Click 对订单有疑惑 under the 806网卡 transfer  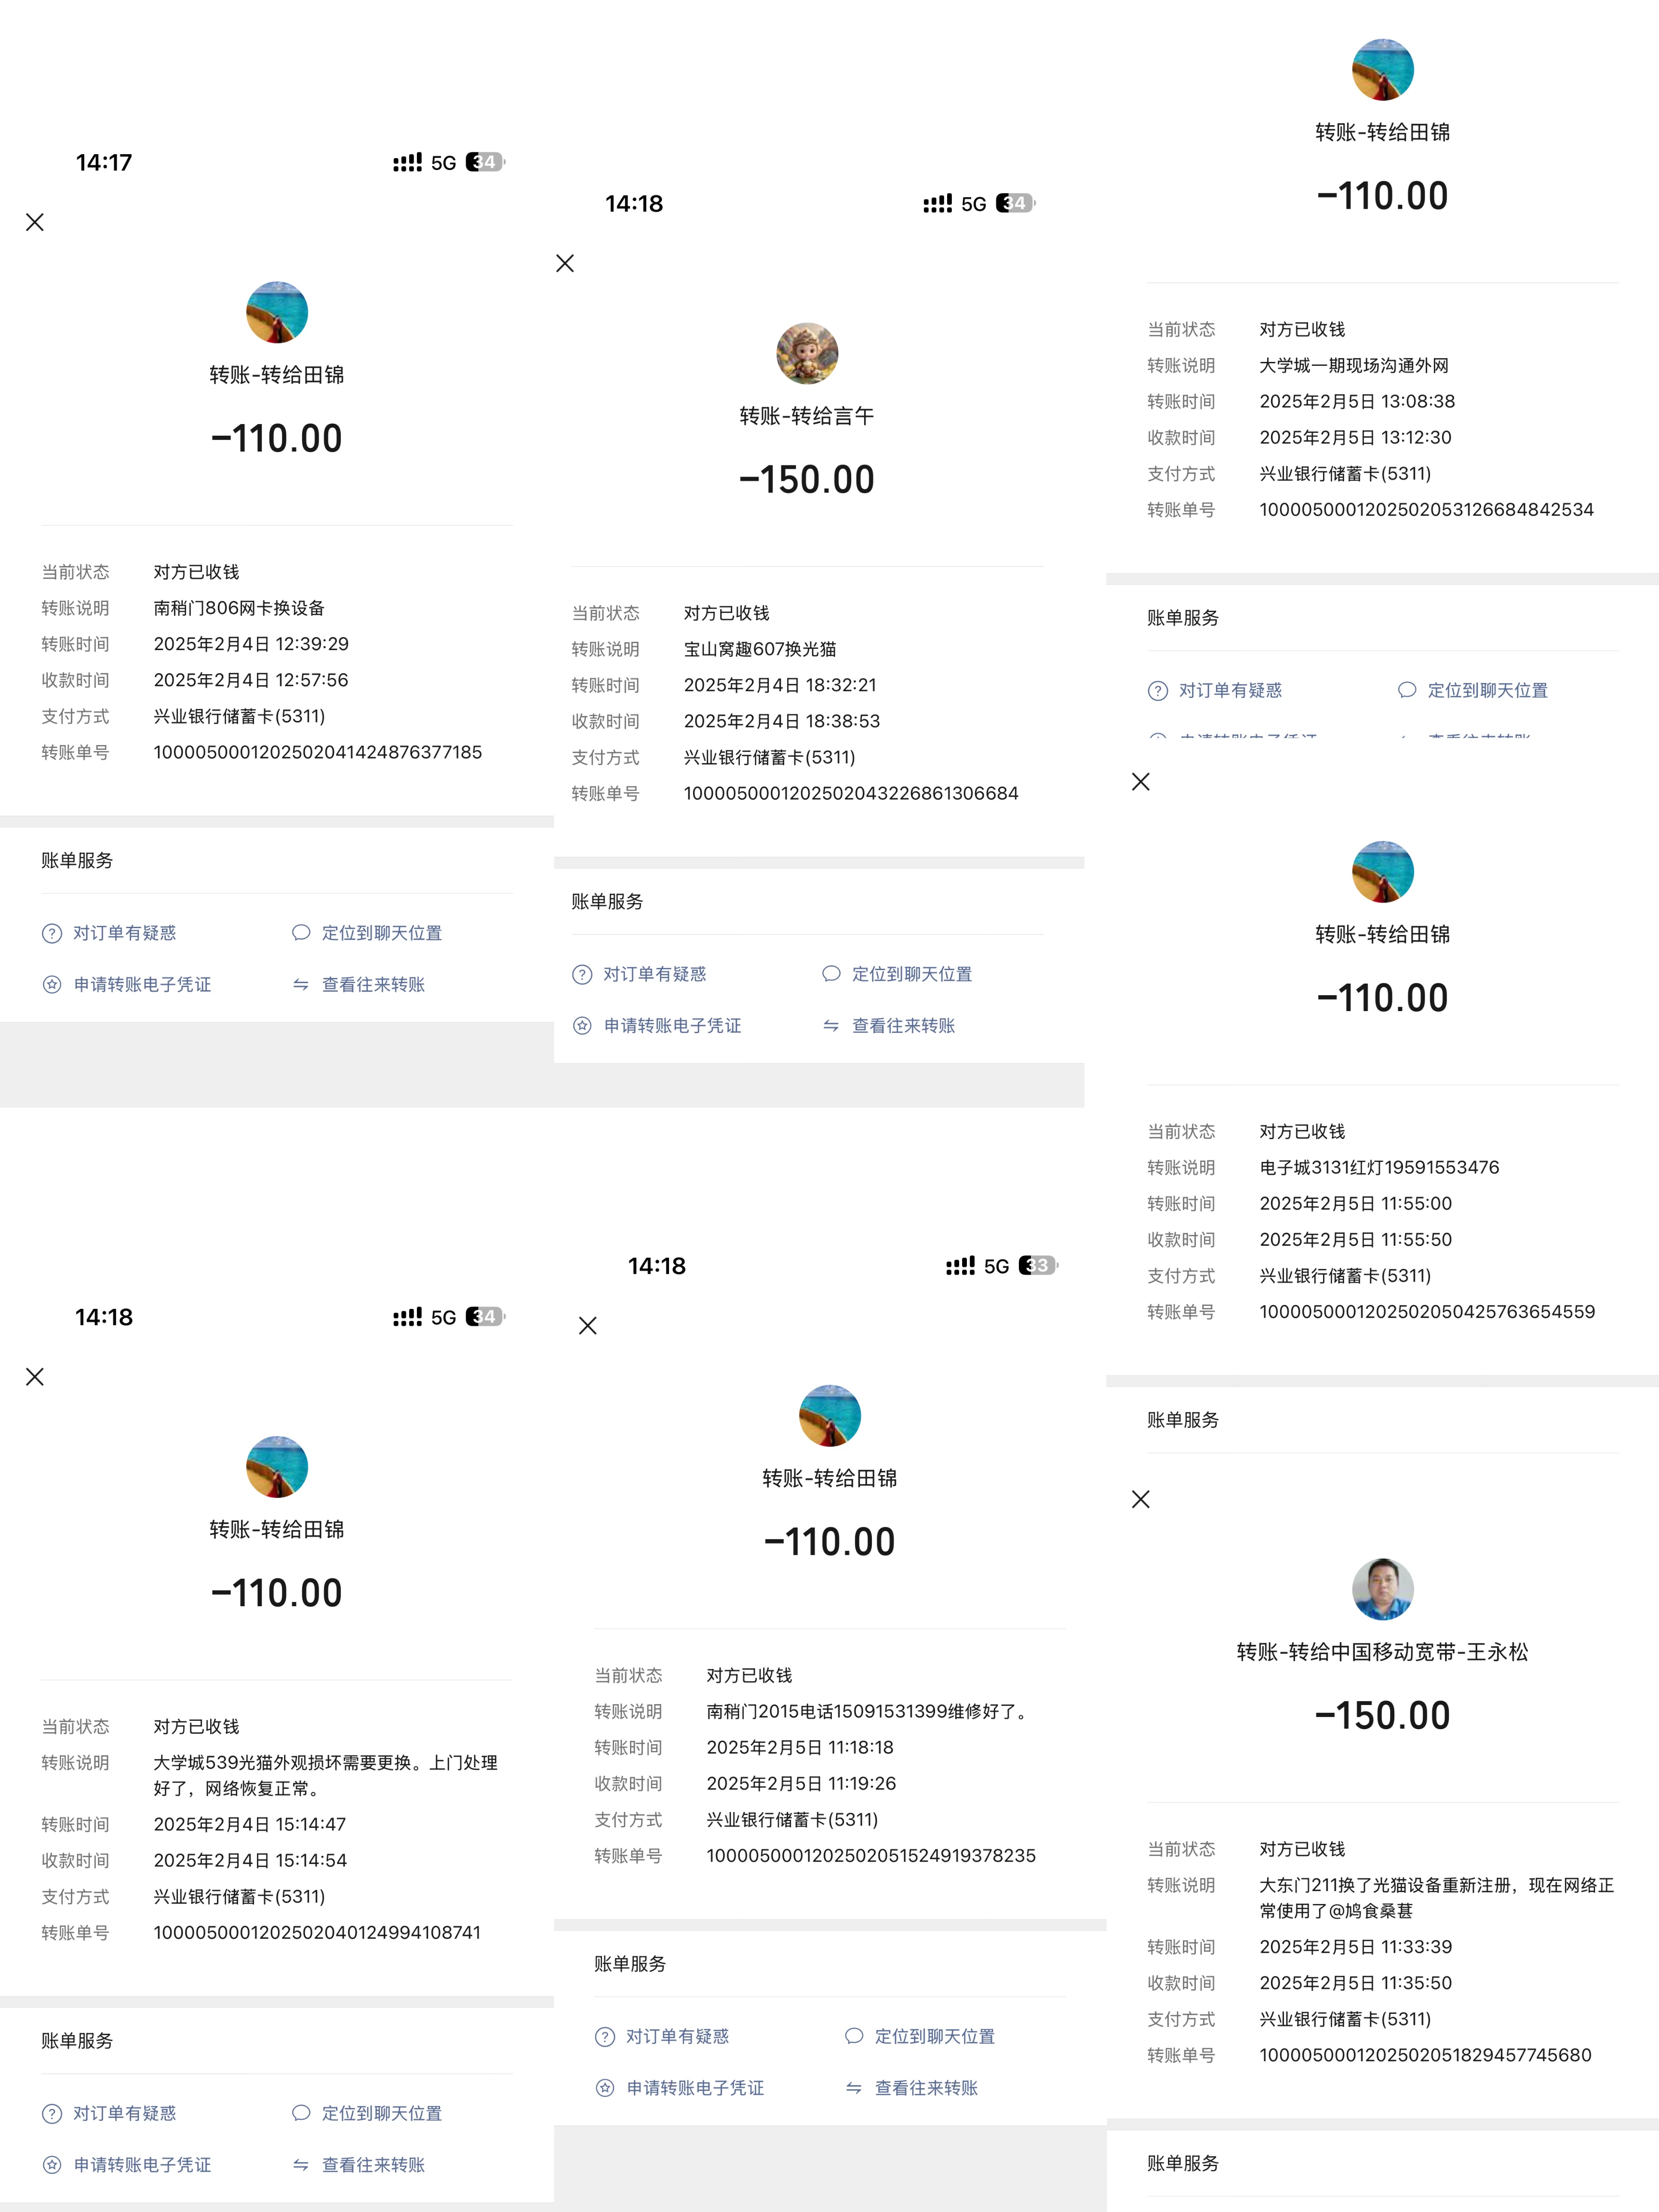(x=124, y=933)
